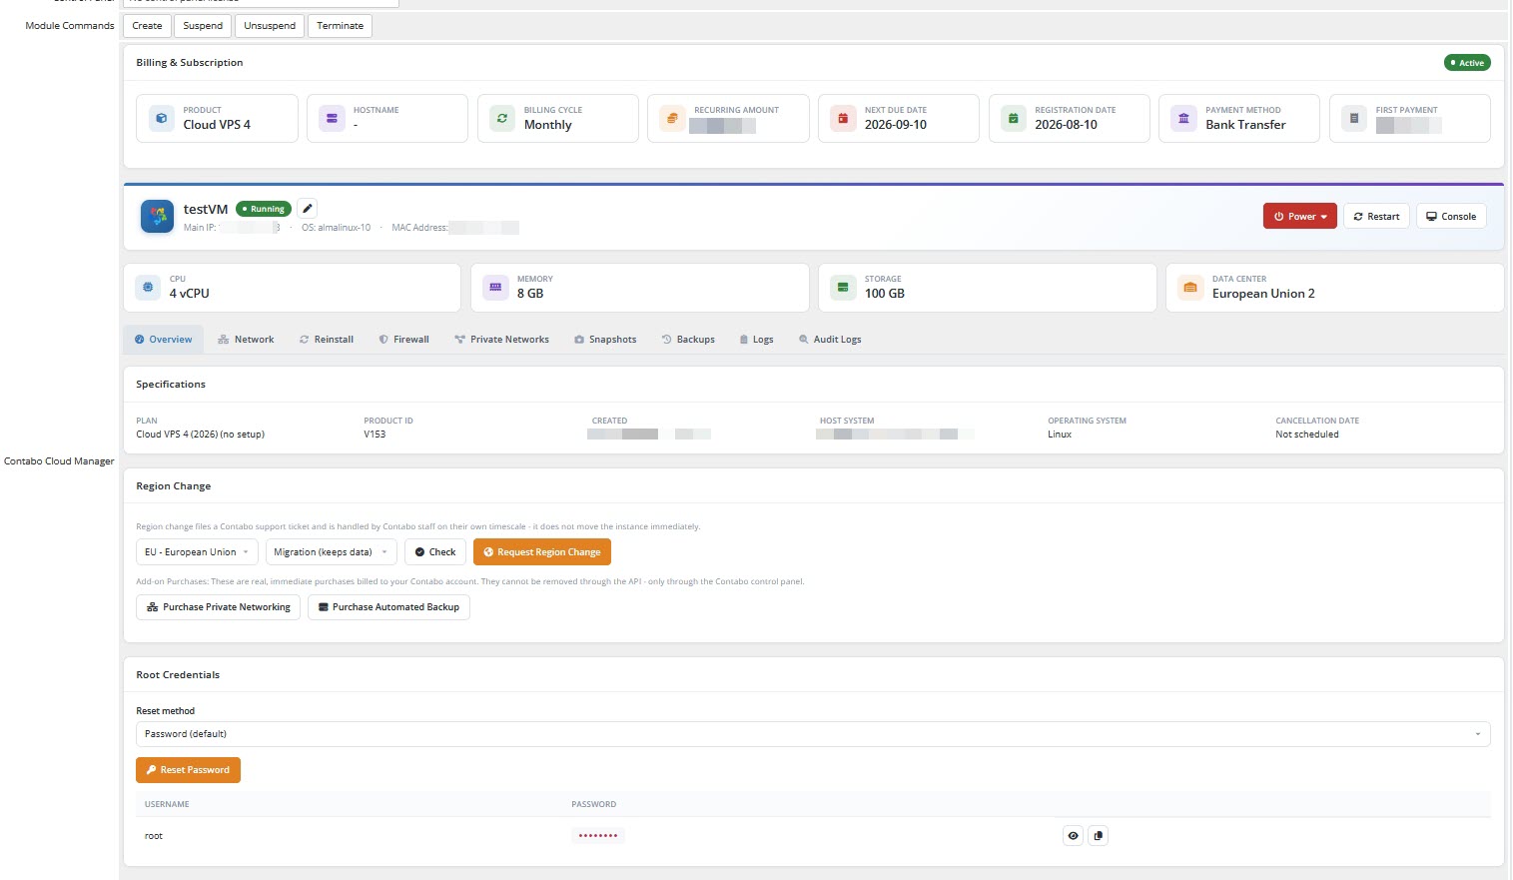This screenshot has width=1513, height=880.
Task: Click the Request Region Change button
Action: click(x=542, y=552)
